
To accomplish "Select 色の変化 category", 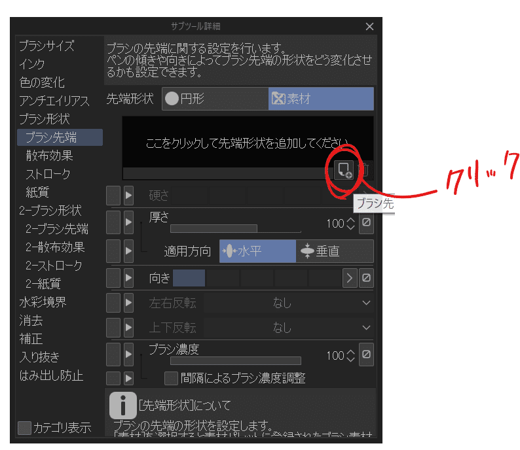I will [42, 82].
